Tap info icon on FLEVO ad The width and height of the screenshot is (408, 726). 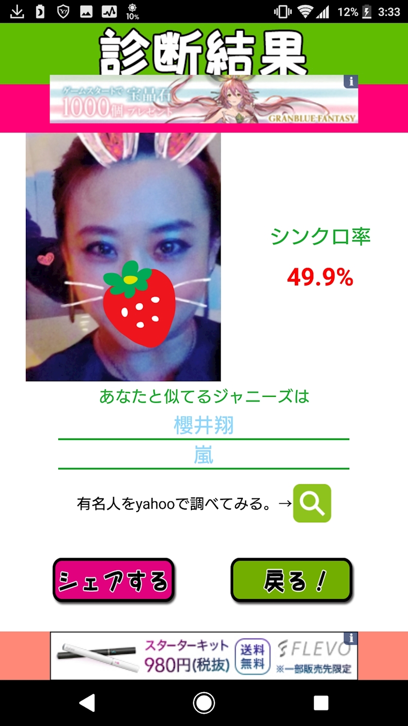pos(351,638)
